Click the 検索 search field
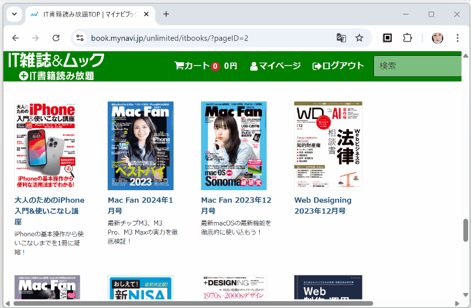The width and height of the screenshot is (471, 308). (x=417, y=66)
